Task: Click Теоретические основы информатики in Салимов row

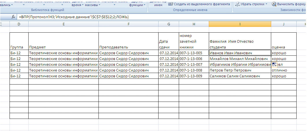Action: pyautogui.click(x=64, y=76)
